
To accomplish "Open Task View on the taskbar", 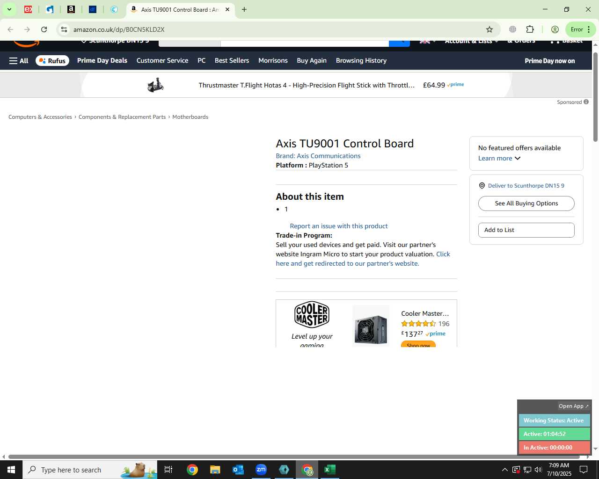I will [x=168, y=470].
